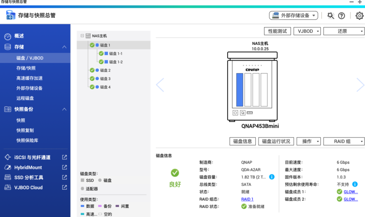Click the VJBOD Cloud icon in sidebar
365x217 pixels.
pyautogui.click(x=8, y=187)
